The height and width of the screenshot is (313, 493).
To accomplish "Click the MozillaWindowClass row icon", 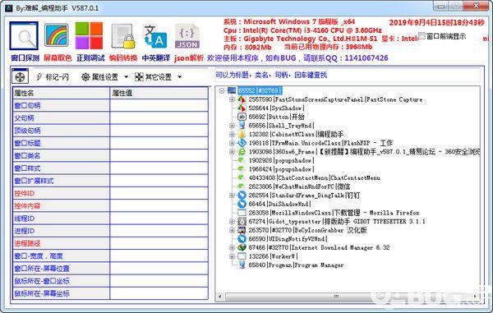I will (242, 213).
